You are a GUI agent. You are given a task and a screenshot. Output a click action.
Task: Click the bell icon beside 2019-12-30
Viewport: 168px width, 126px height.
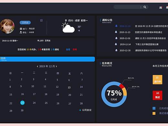(x=116, y=50)
